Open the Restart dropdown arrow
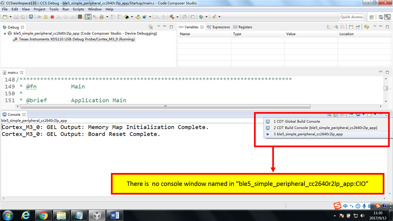This screenshot has width=393, height=221. (x=107, y=17)
